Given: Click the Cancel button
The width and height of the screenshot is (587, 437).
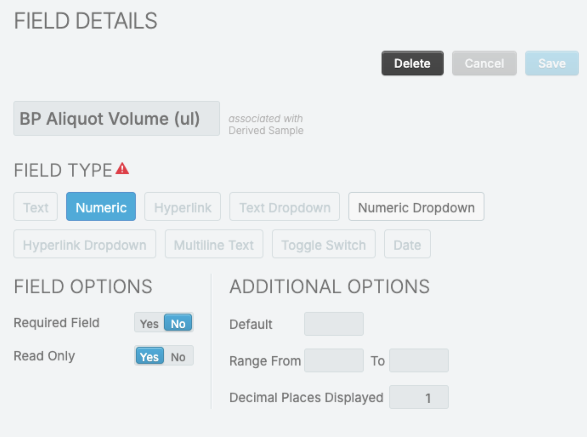Looking at the screenshot, I should (x=484, y=63).
